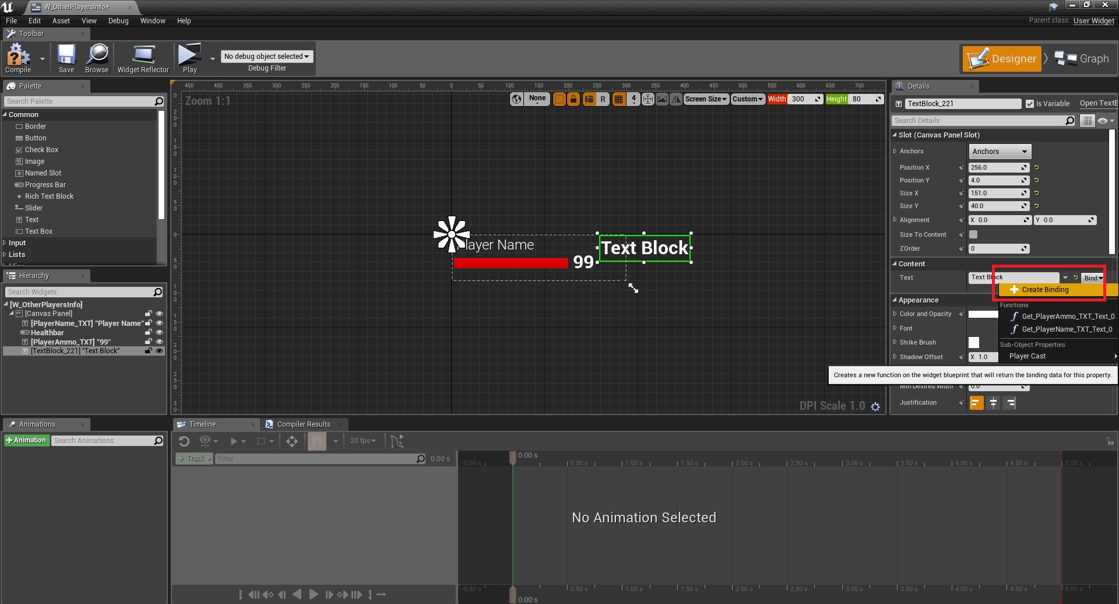This screenshot has width=1119, height=604.
Task: Click the Color and Opacity swatch
Action: (x=983, y=314)
